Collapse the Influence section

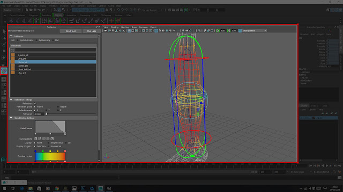point(11,36)
